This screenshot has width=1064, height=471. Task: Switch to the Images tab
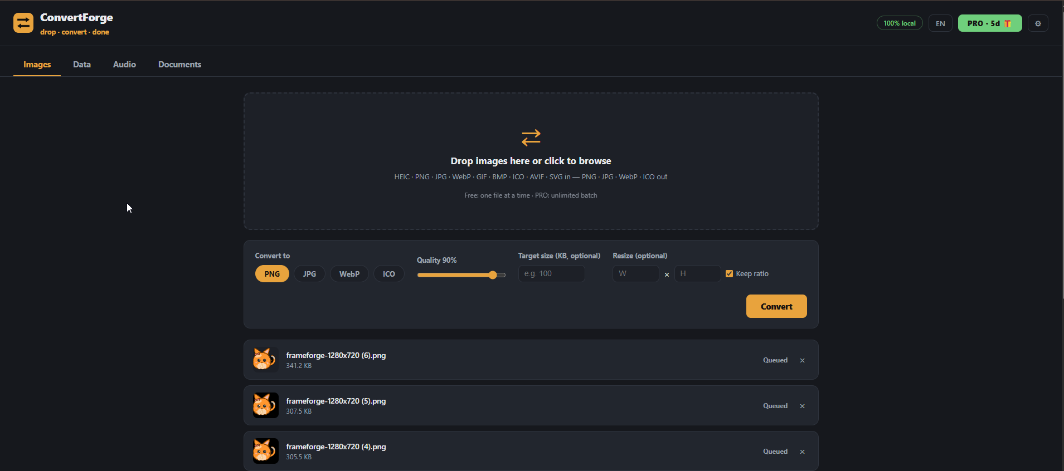coord(37,65)
